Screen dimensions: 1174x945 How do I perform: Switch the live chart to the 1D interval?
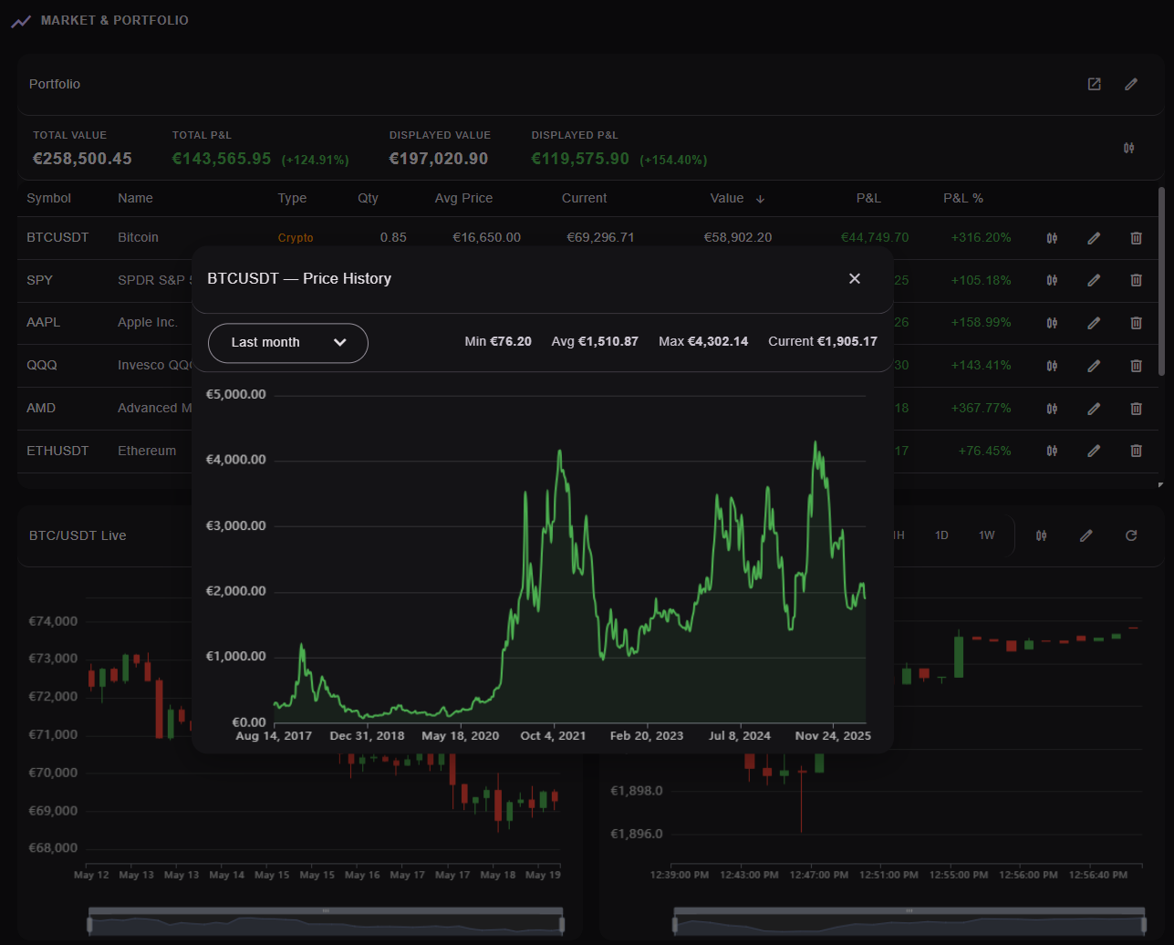941,535
